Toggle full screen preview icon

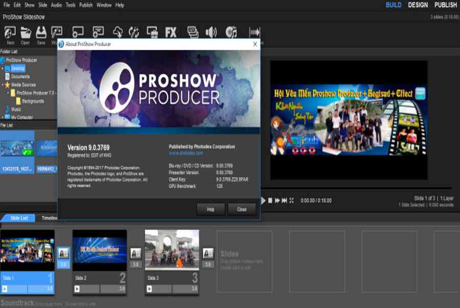click(x=291, y=200)
